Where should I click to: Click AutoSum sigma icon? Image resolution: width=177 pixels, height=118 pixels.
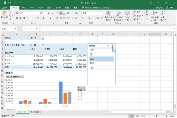[x=147, y=12]
